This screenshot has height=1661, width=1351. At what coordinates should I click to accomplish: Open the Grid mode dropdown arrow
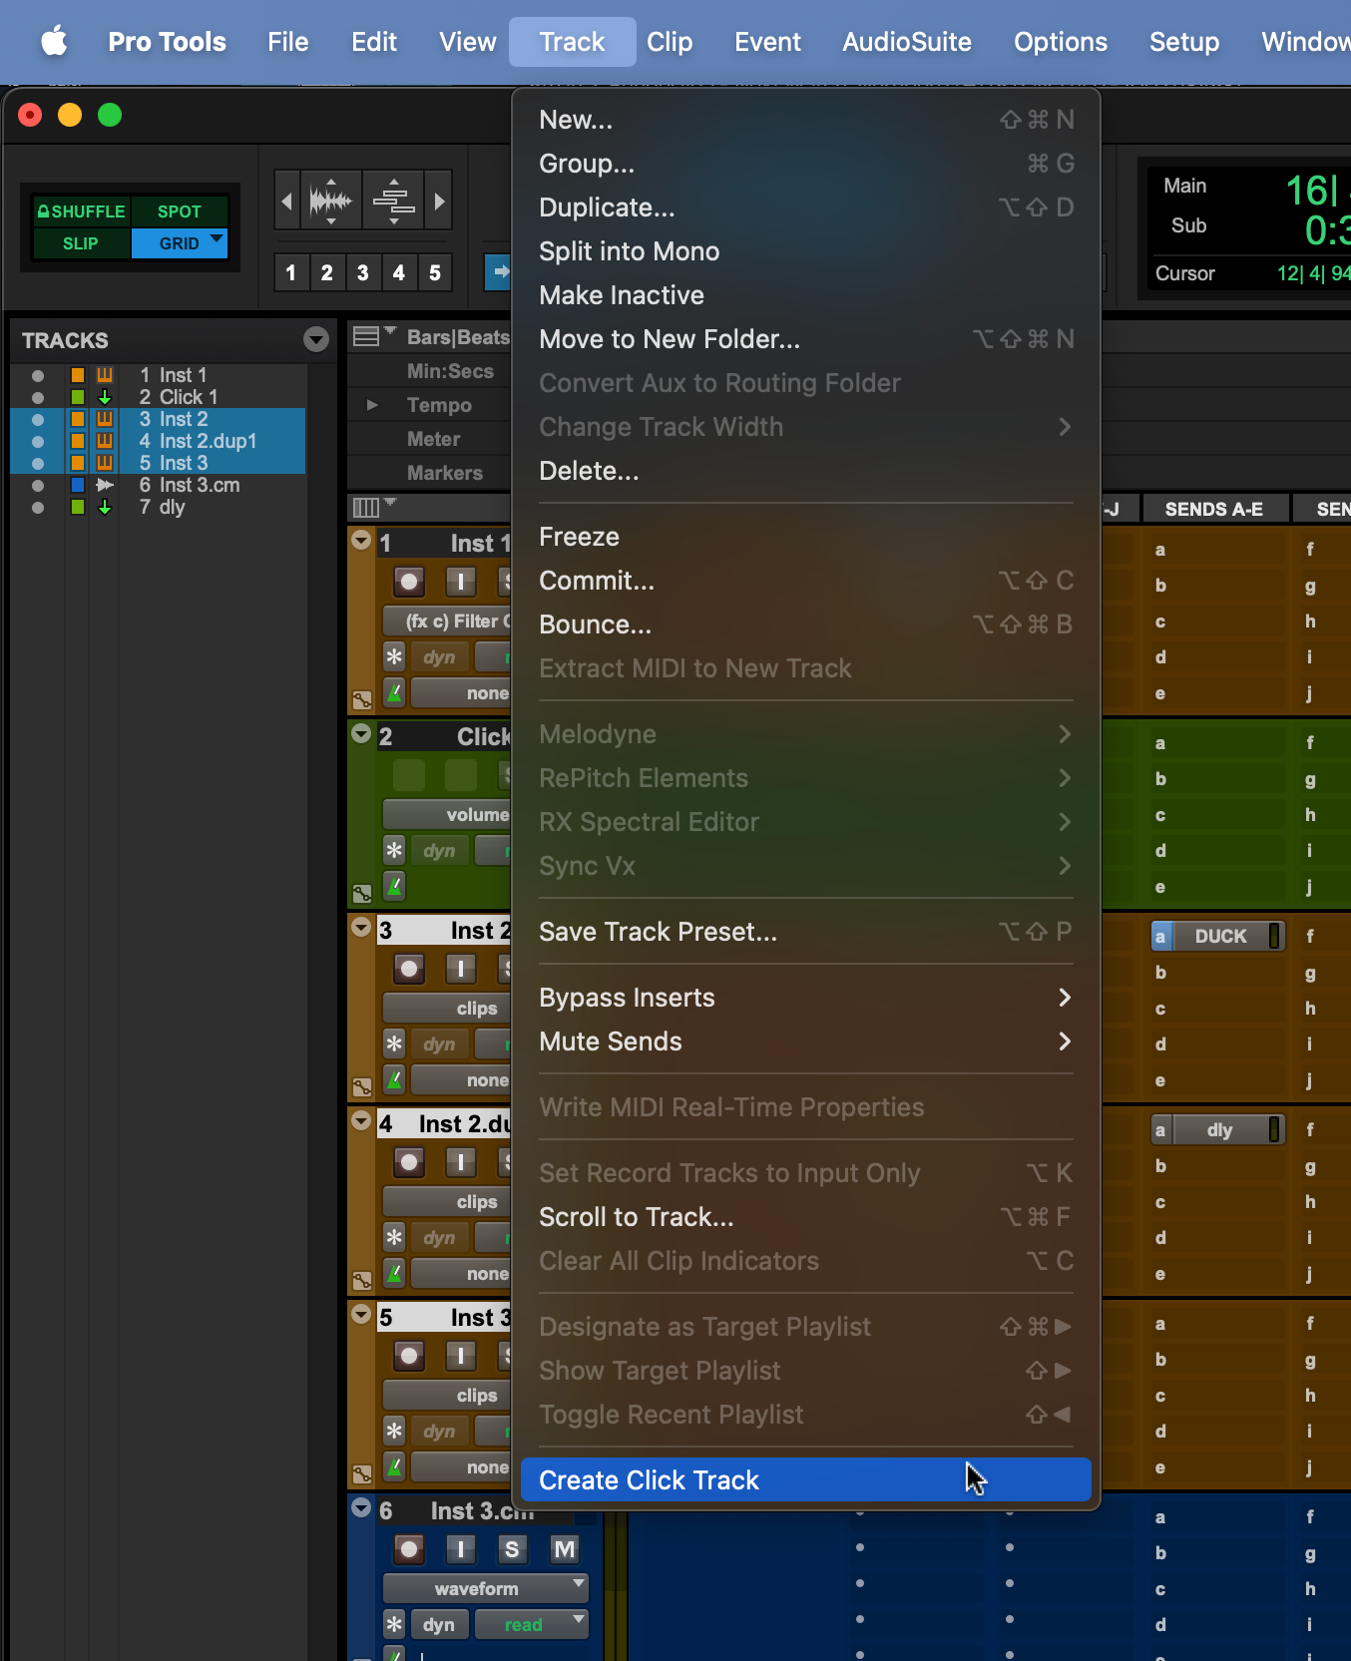[217, 239]
